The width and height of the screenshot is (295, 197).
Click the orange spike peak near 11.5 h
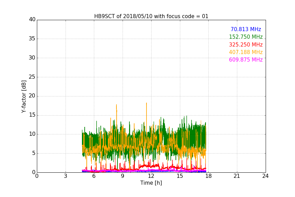coord(146,103)
